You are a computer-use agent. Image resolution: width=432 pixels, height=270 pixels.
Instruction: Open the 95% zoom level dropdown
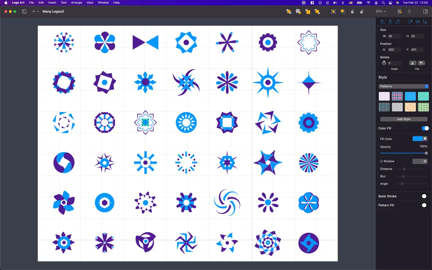[x=381, y=11]
